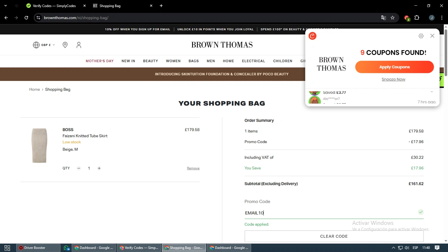
Task: Open a new browser tab
Action: click(161, 6)
